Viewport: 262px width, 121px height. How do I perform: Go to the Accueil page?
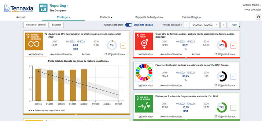pyautogui.click(x=21, y=17)
